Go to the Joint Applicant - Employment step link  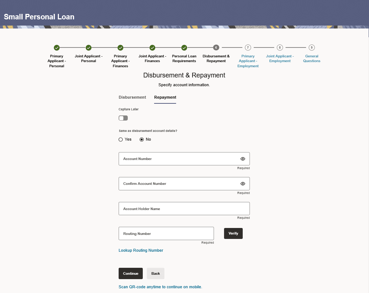click(x=280, y=58)
